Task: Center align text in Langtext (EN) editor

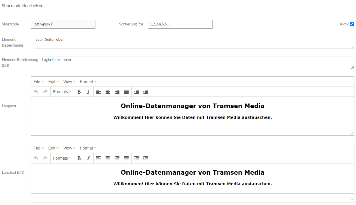Action: (x=108, y=158)
